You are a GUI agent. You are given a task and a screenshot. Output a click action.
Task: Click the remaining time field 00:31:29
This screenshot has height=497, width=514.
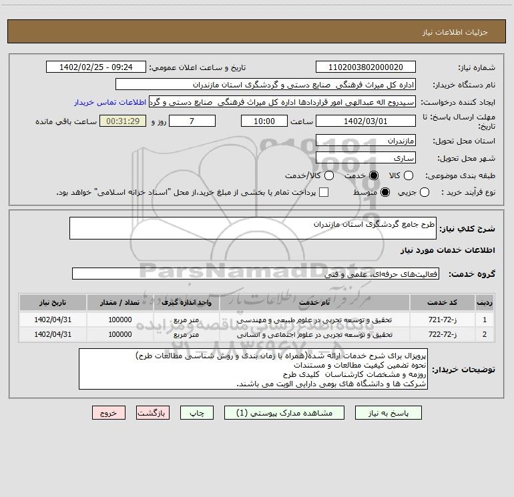coord(123,121)
